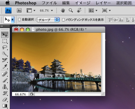Click the document window resize grip
135x109 pixels.
pos(103,94)
